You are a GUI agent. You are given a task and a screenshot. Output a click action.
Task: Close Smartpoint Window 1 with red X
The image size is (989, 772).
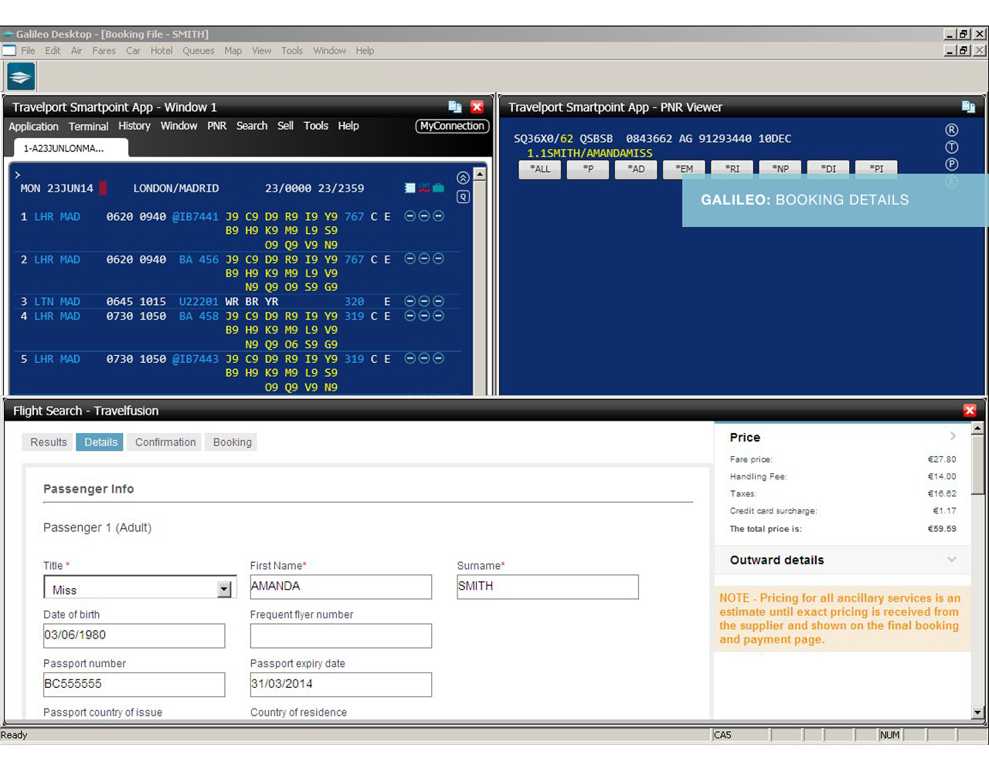[477, 107]
